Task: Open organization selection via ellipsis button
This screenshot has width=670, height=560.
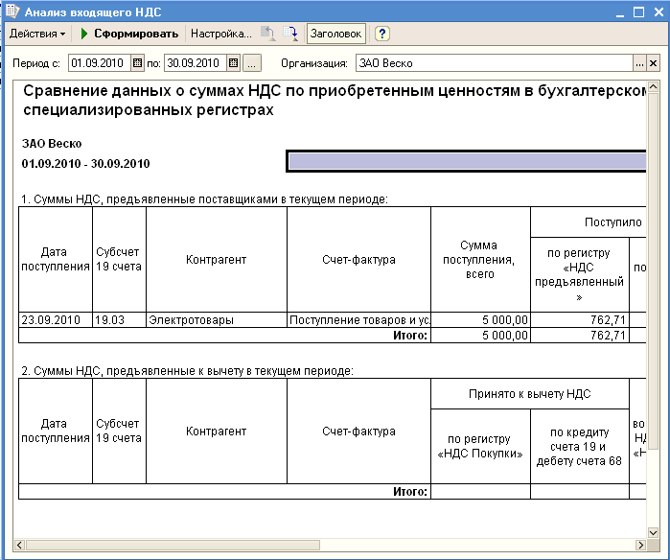Action: pos(639,63)
